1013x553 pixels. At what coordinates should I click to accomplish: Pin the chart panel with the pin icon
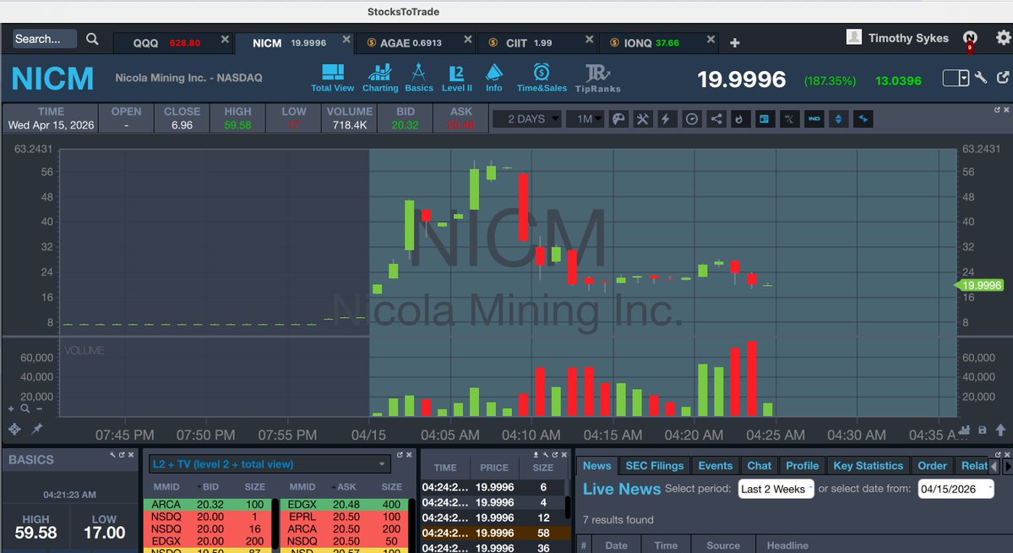35,430
